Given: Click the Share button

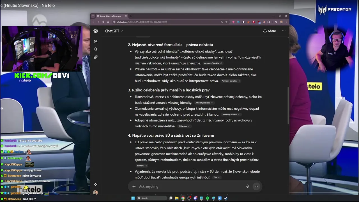Looking at the screenshot, I should point(270,31).
